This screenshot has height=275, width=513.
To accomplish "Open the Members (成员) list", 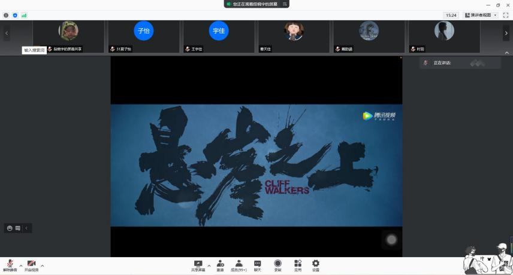I will pos(239,264).
